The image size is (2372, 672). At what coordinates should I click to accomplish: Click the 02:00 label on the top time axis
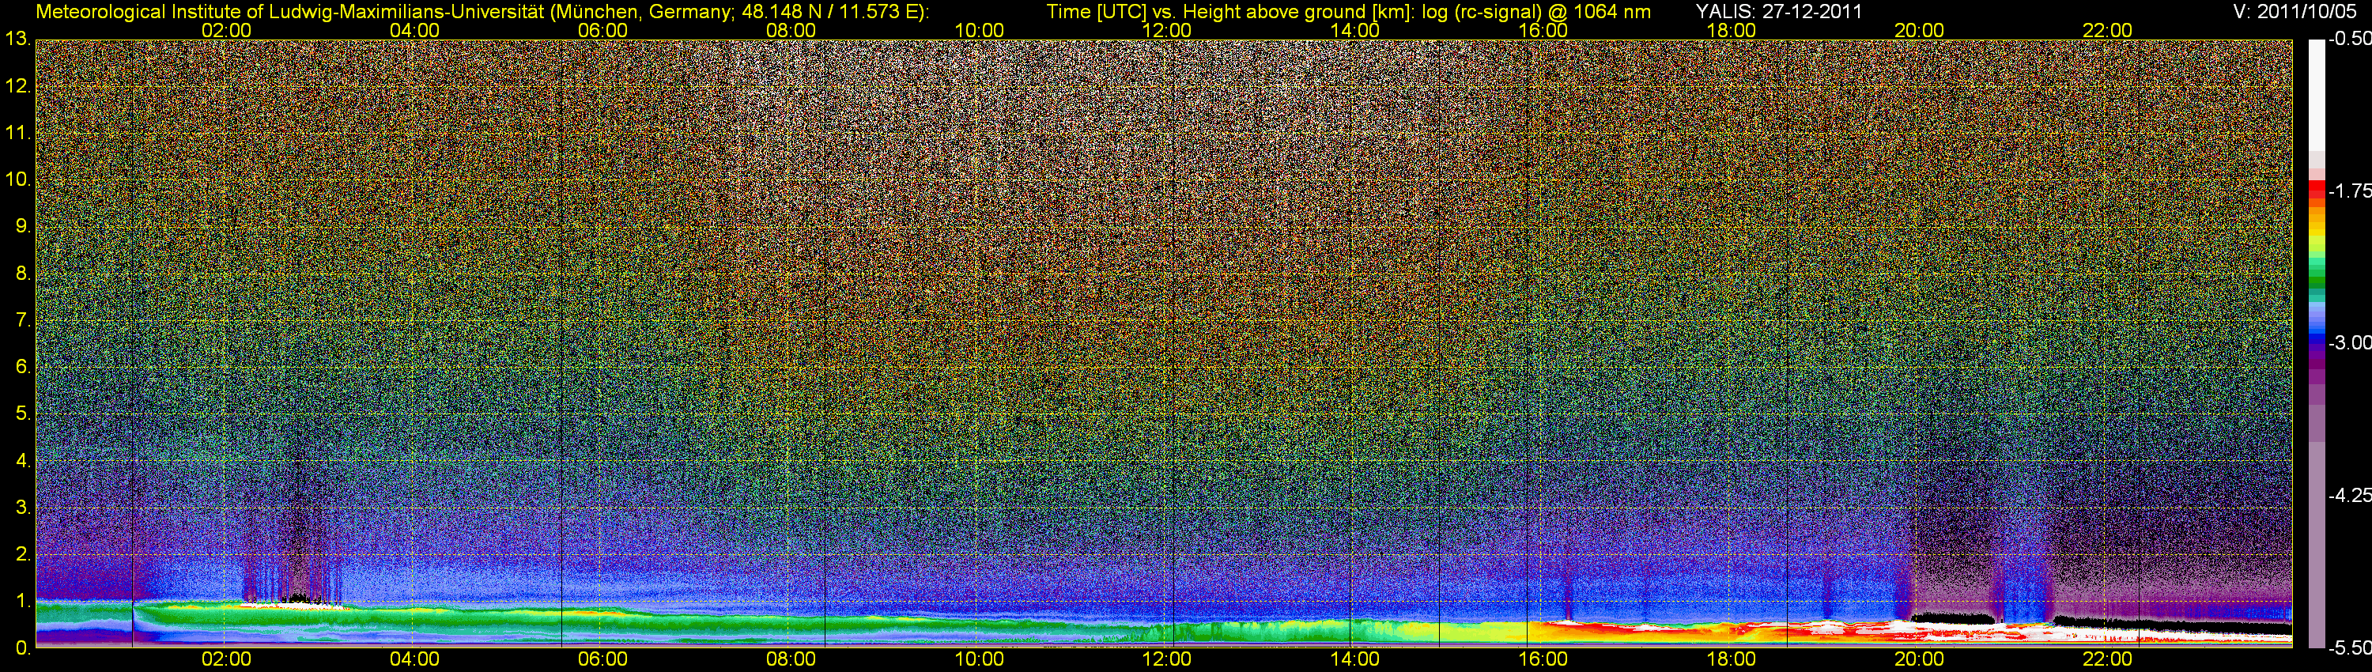coord(225,30)
